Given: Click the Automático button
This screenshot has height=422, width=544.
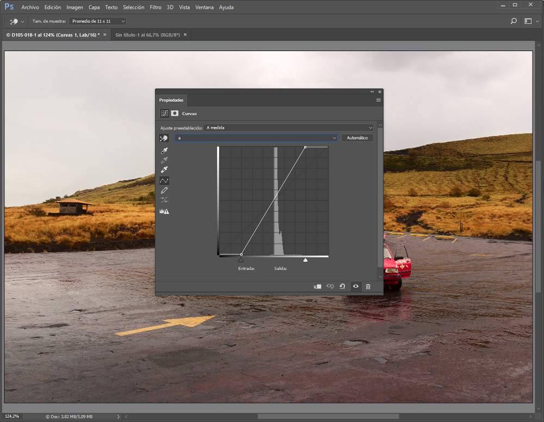Looking at the screenshot, I should point(357,138).
